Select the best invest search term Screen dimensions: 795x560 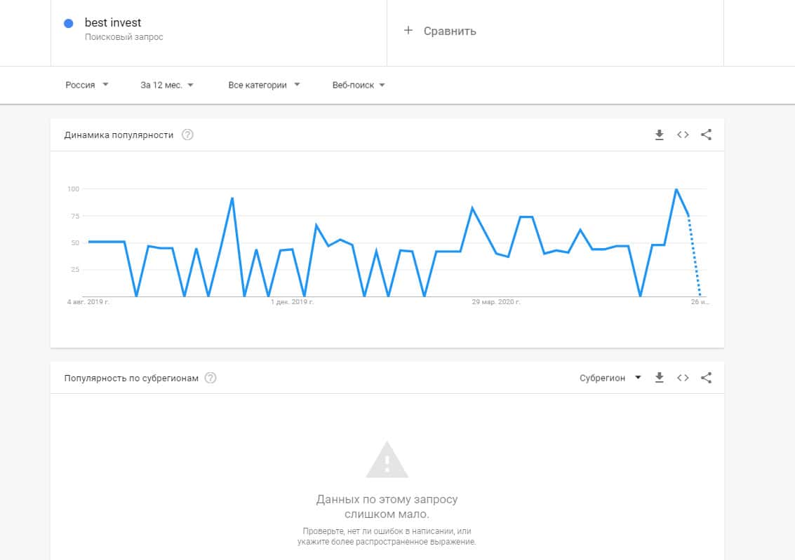tap(112, 23)
